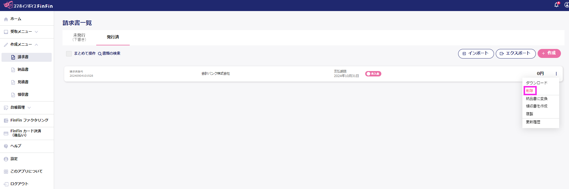Screen dimensions: 569x189
Task: Tick the まとめて操作 checkbox
Action: coord(69,53)
